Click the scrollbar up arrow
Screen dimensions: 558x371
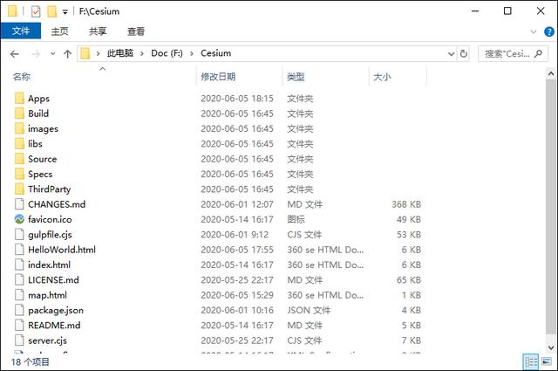[551, 74]
